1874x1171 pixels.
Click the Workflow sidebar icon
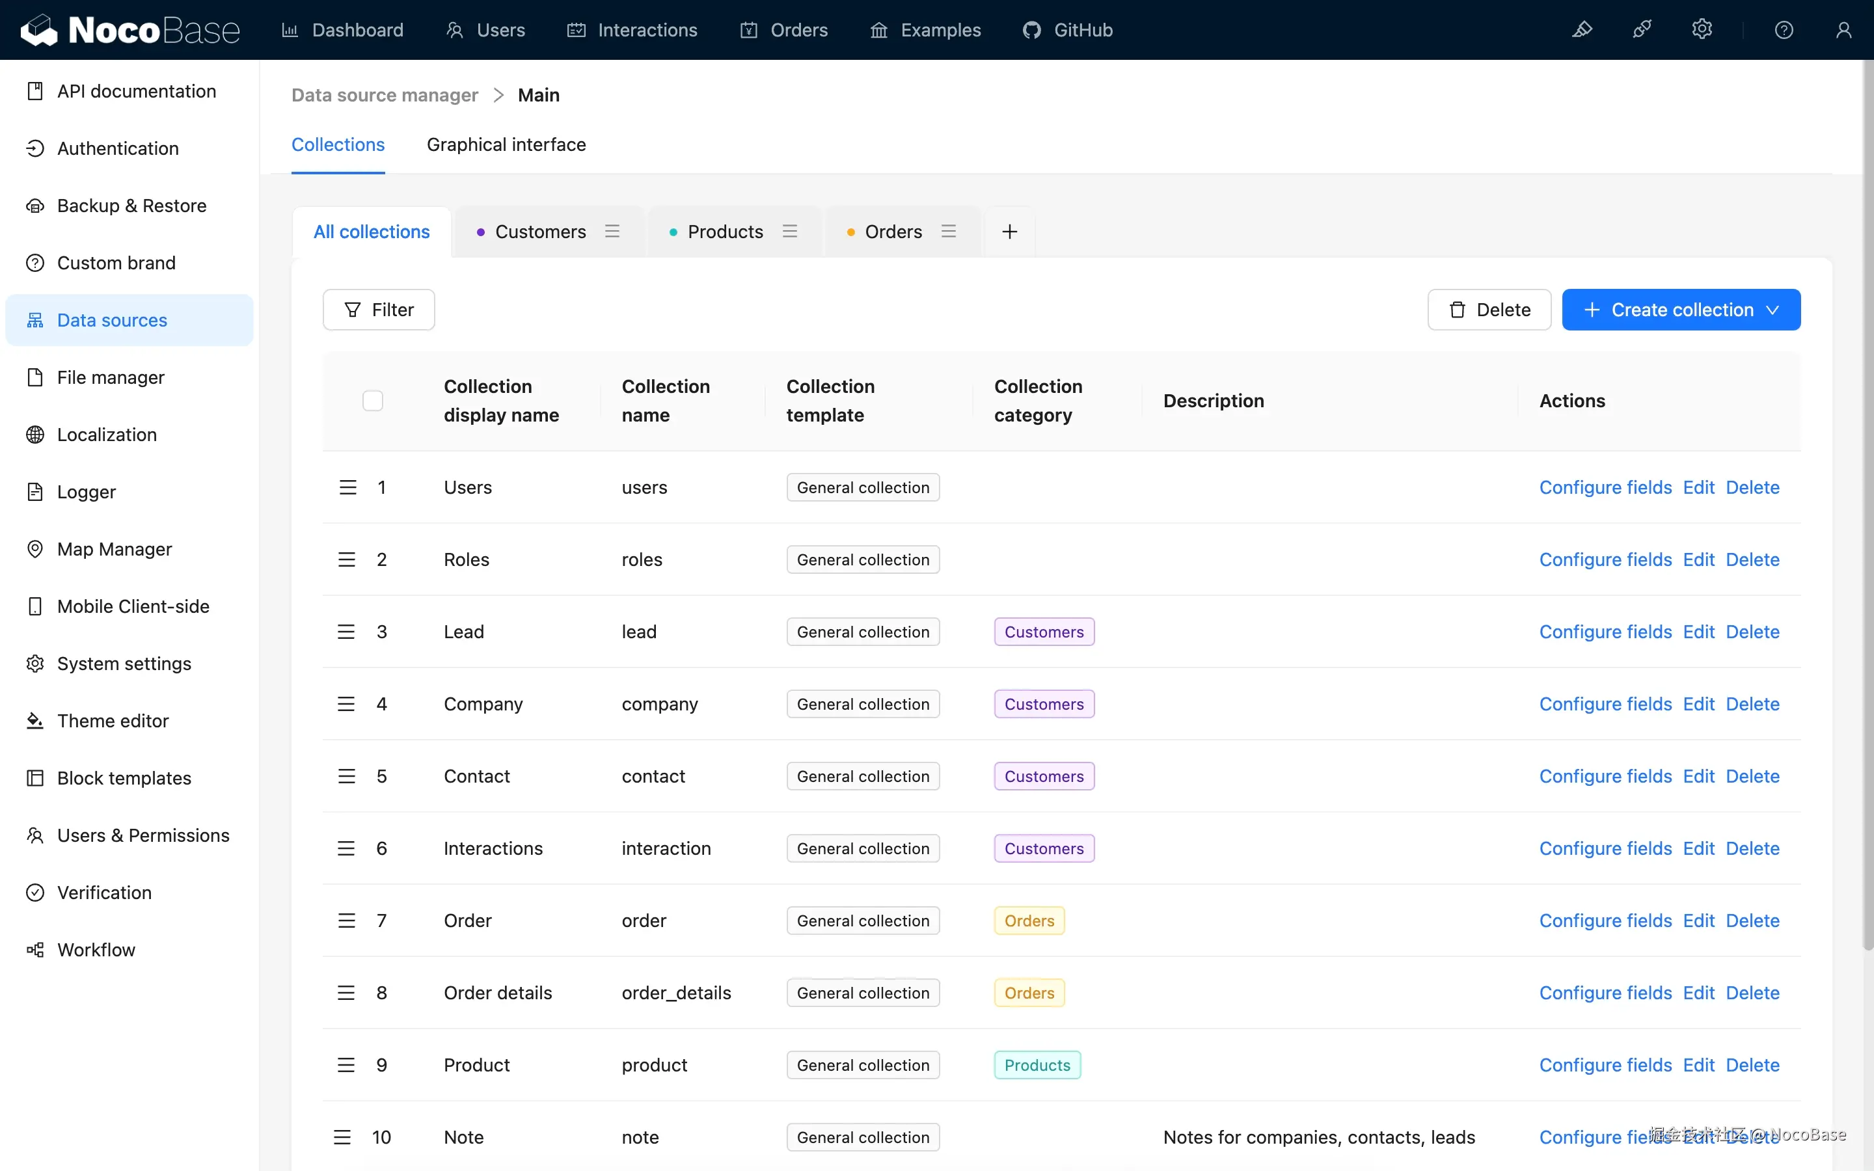coord(35,950)
